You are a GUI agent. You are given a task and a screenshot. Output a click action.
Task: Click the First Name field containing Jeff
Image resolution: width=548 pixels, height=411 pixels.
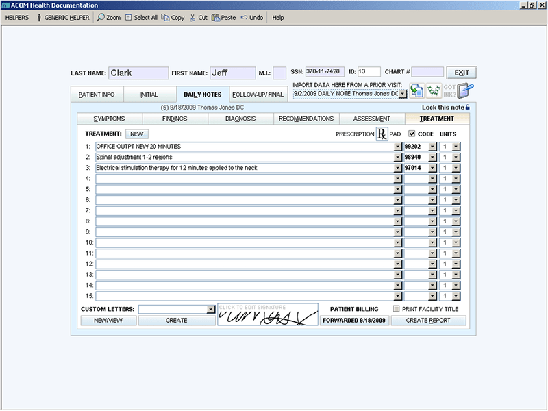click(232, 73)
